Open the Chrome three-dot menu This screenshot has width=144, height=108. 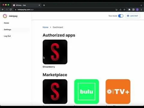[141, 10]
